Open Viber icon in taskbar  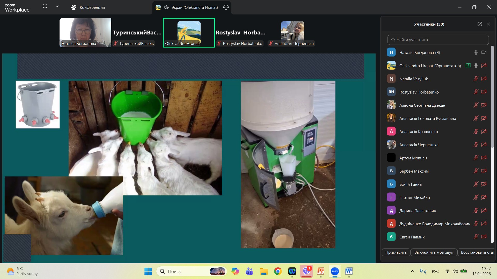coord(306,271)
